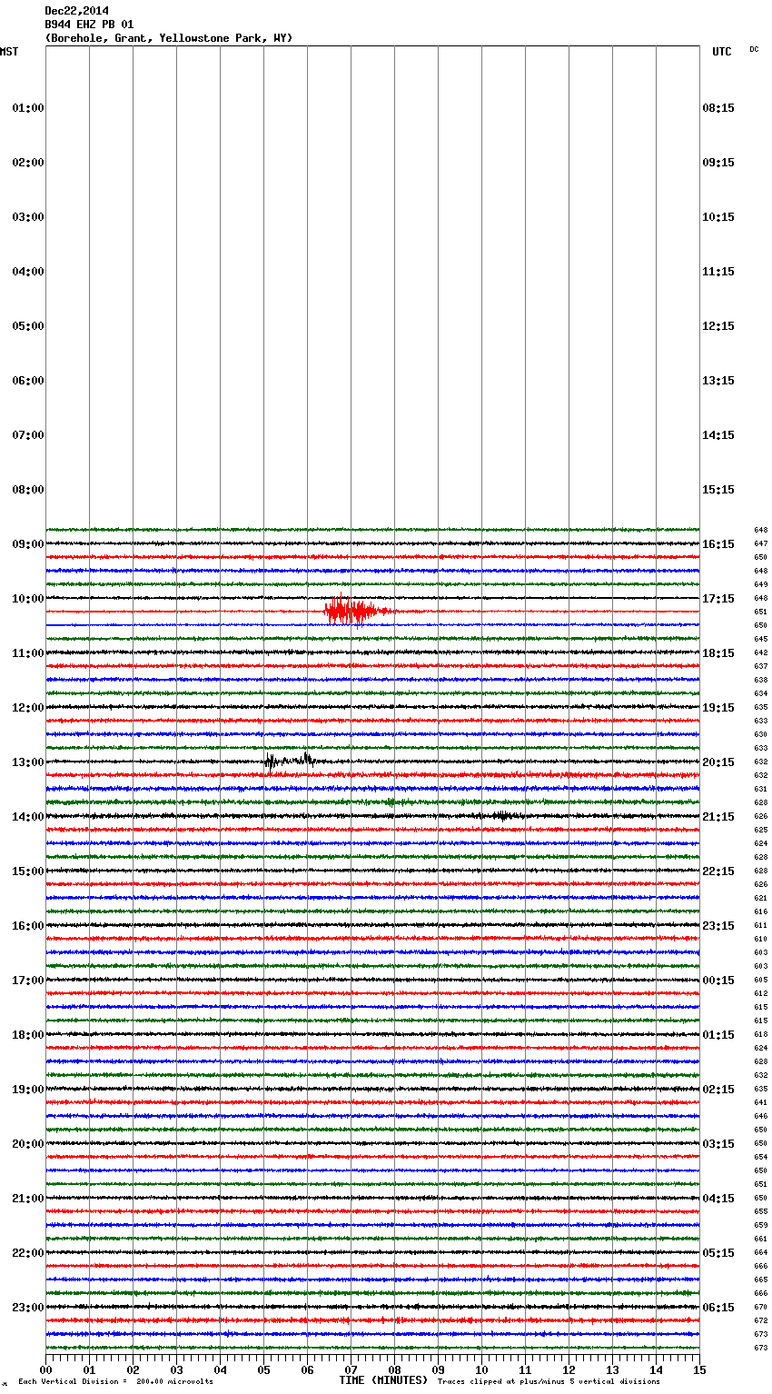Viewport: 772px width, 1394px height.
Task: Click minute 00 on the bottom axis
Action: (x=45, y=1370)
